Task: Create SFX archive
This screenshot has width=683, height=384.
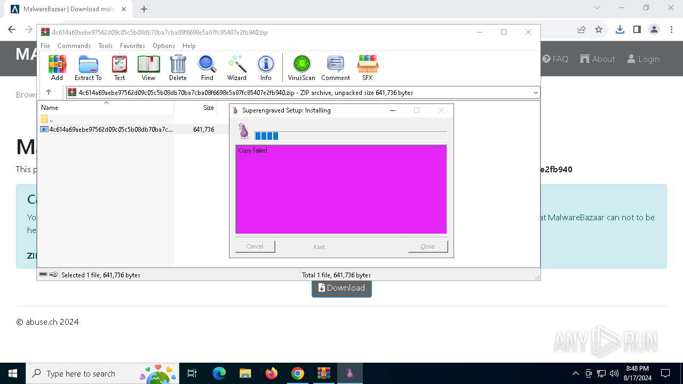Action: click(368, 68)
